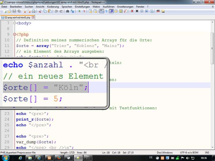
Task: Click the Undo arrow icon
Action: tap(56, 11)
